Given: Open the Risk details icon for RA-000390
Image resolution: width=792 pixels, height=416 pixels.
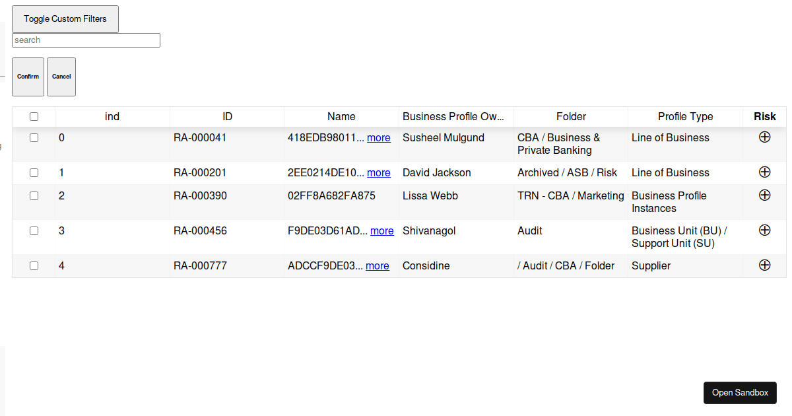Looking at the screenshot, I should coord(764,195).
